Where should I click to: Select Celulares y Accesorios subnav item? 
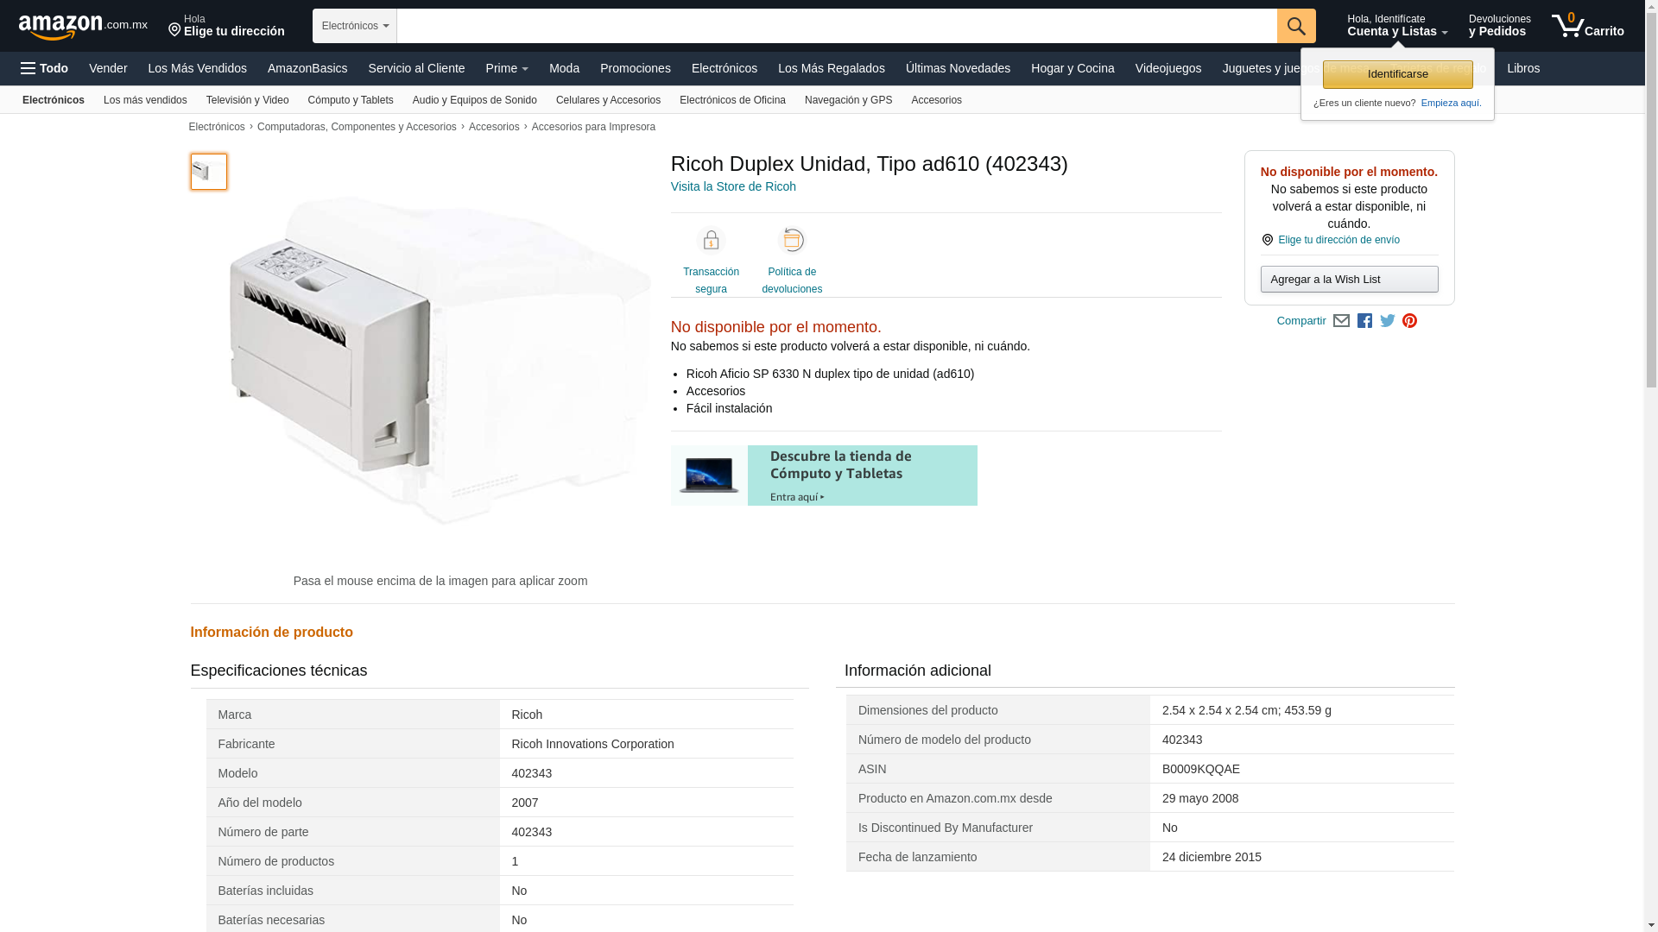point(607,100)
